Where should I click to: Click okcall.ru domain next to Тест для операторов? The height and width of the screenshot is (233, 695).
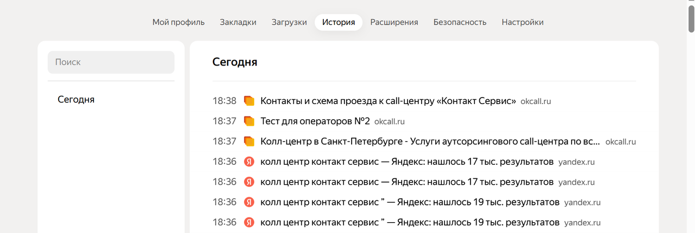click(390, 121)
